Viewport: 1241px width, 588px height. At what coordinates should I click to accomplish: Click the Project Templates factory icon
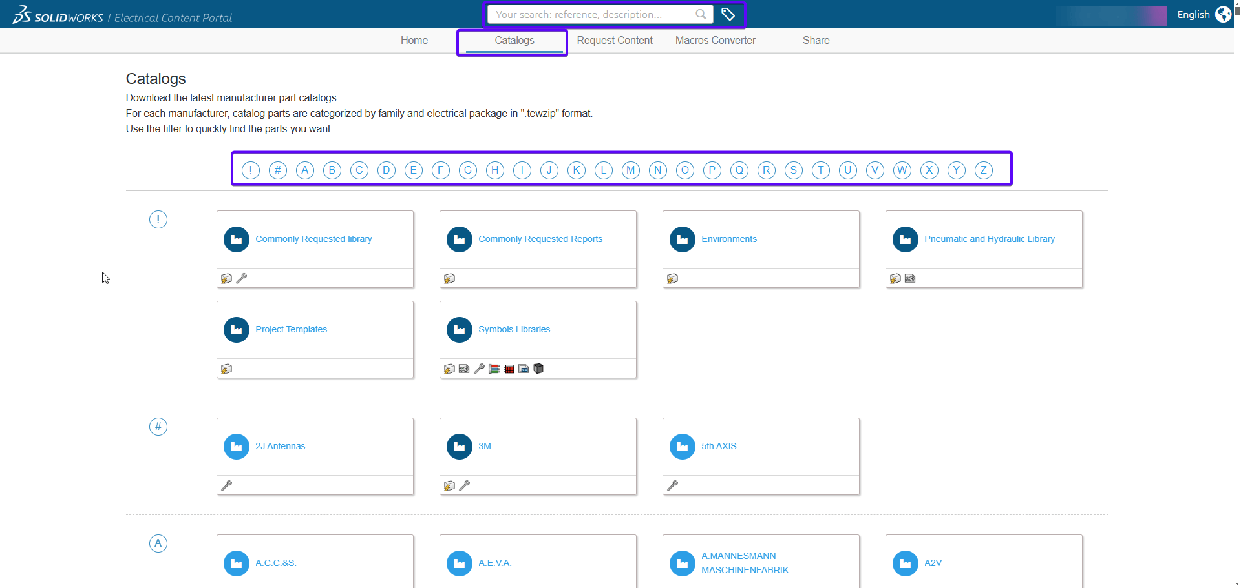pos(237,330)
